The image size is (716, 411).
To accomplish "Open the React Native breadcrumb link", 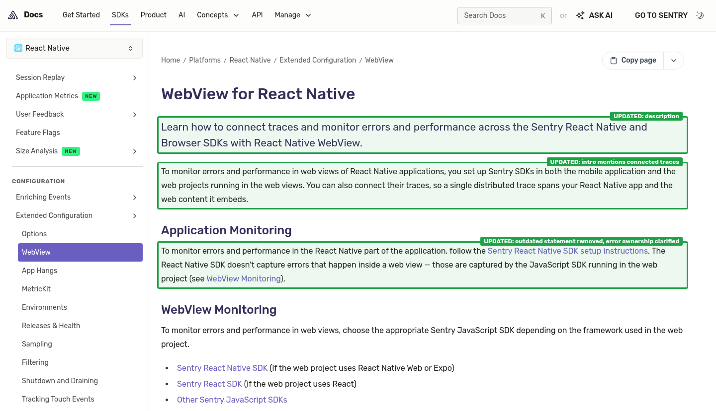I will tap(250, 60).
